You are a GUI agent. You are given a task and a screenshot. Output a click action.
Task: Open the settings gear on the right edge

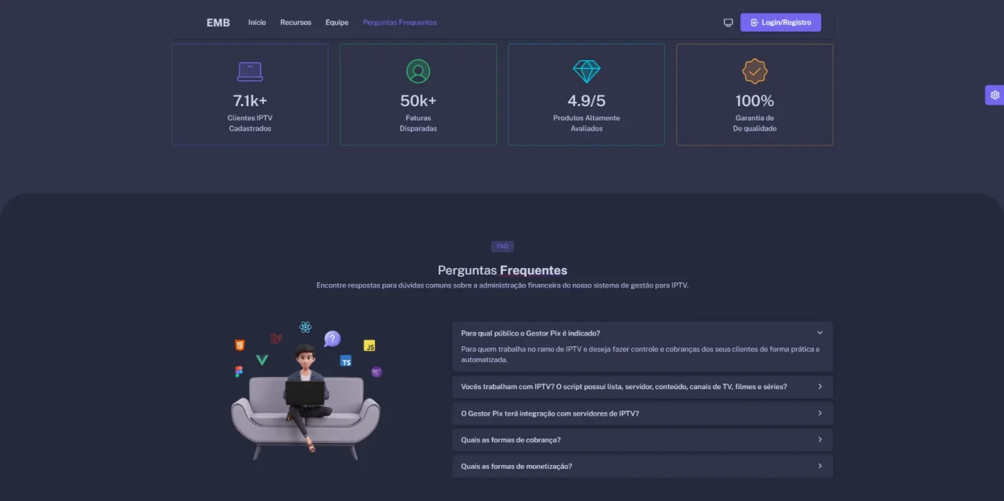point(994,95)
